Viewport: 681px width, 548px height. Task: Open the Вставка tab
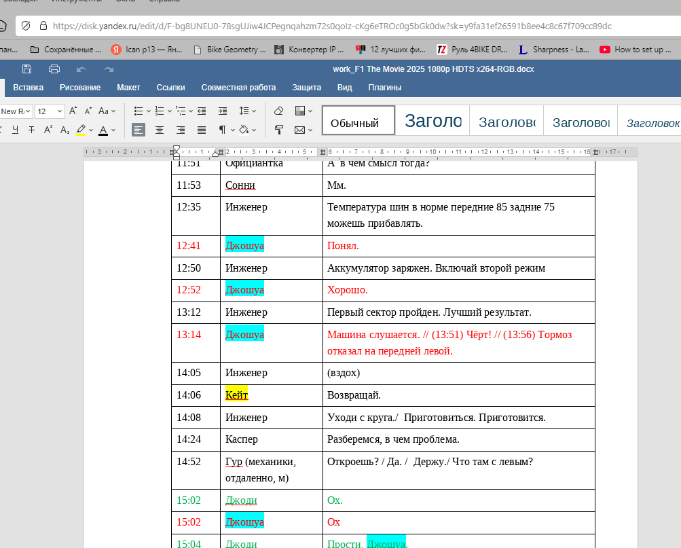(x=29, y=88)
